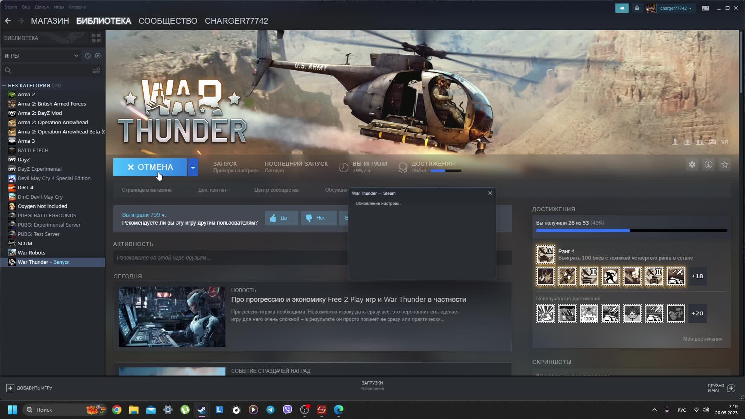Screen dimensions: 745x419
Task: Open Мои достижения link
Action: coord(702,339)
